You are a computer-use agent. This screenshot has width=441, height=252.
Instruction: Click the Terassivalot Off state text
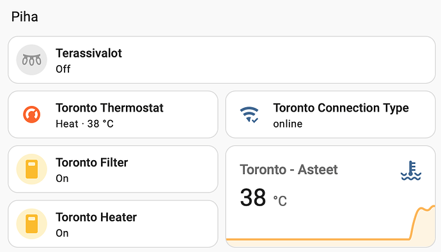[x=63, y=69]
